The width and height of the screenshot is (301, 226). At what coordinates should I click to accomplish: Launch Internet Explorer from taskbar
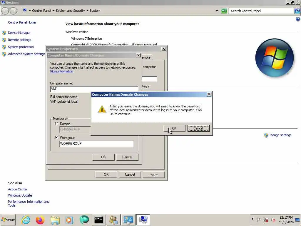26,220
